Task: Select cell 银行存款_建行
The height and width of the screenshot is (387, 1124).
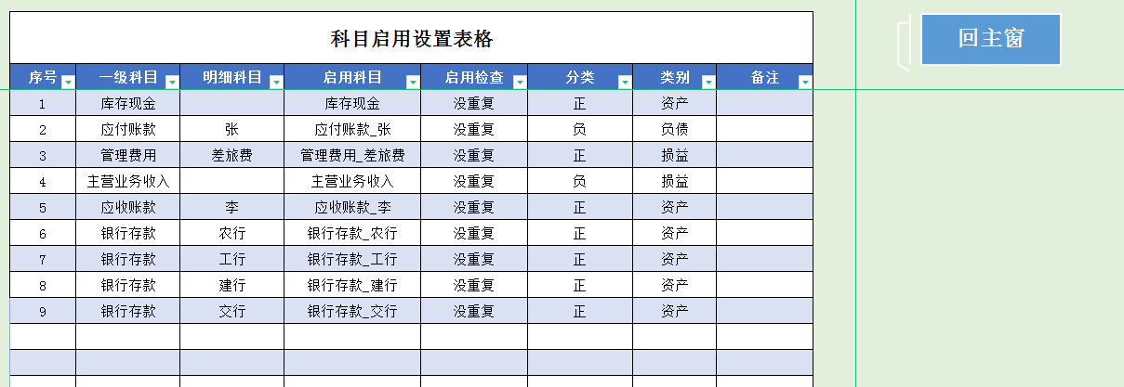Action: tap(352, 285)
